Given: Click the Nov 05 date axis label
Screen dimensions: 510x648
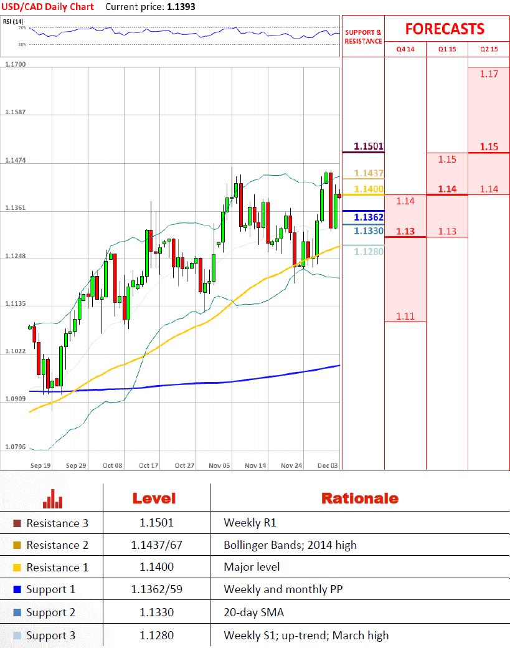Looking at the screenshot, I should tap(219, 465).
